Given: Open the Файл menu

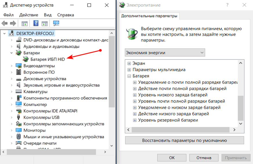Looking at the screenshot, I should [8, 15].
